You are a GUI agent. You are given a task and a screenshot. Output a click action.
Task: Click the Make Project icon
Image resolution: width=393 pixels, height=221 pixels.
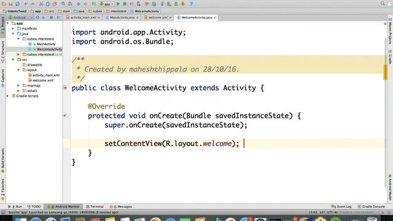(x=94, y=4)
